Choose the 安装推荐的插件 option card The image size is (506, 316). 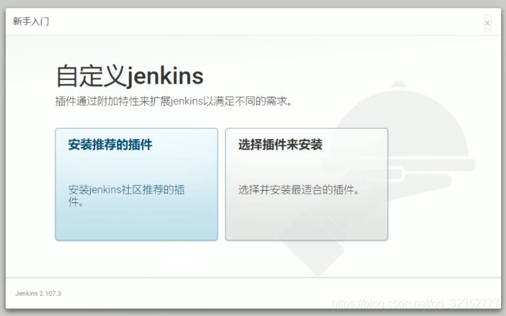[136, 185]
